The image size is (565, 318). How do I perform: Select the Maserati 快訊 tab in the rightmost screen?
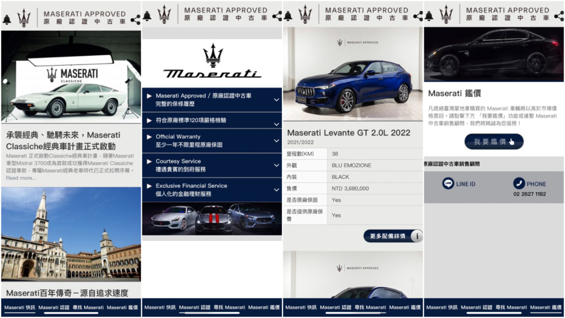[442, 308]
